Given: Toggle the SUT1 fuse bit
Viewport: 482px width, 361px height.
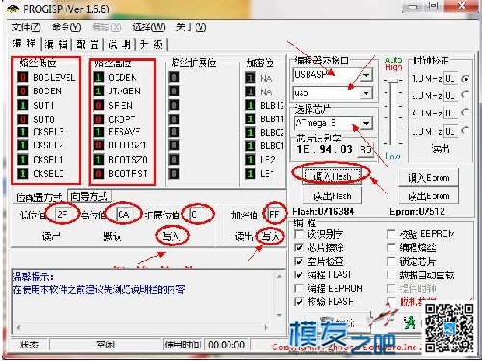Looking at the screenshot, I should tap(23, 105).
